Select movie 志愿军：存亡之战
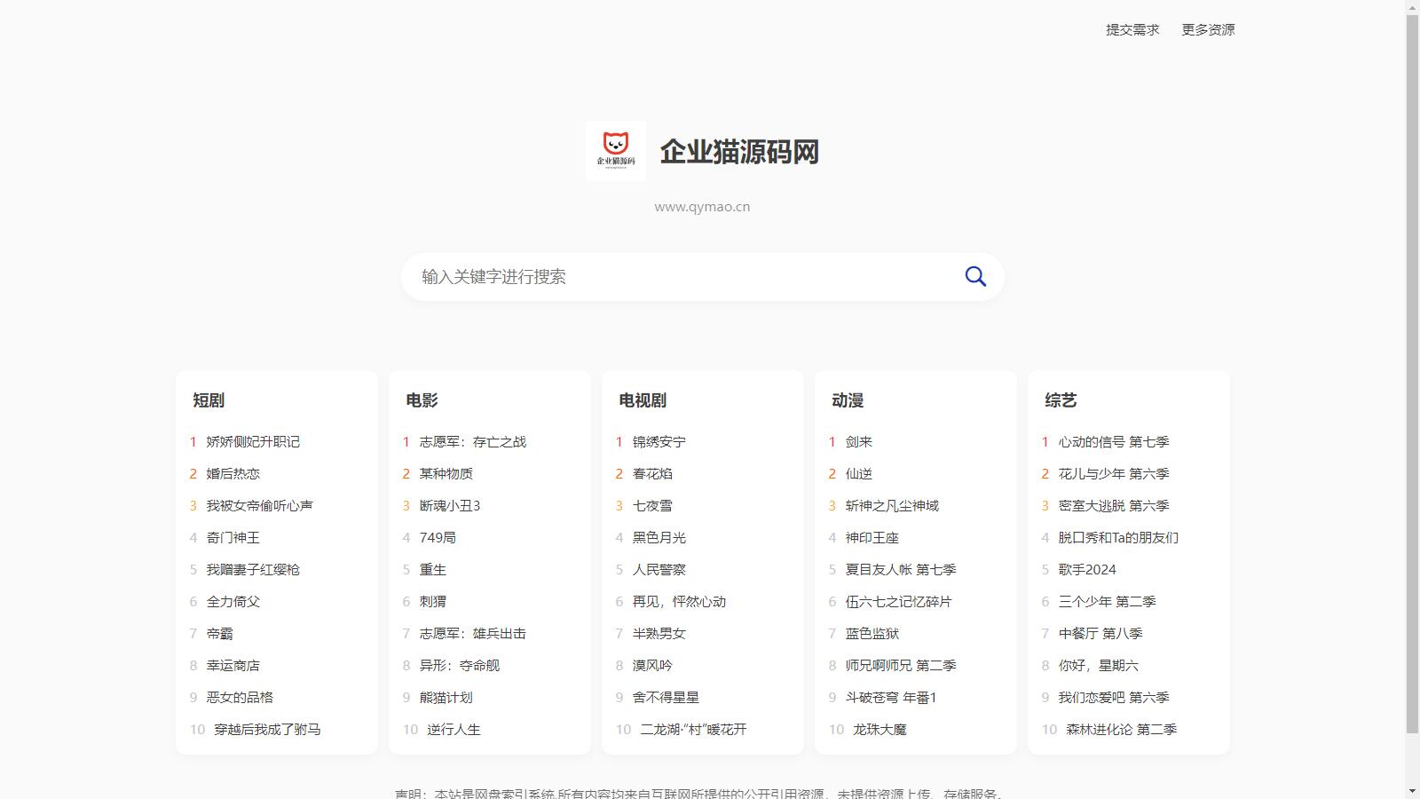 point(472,442)
